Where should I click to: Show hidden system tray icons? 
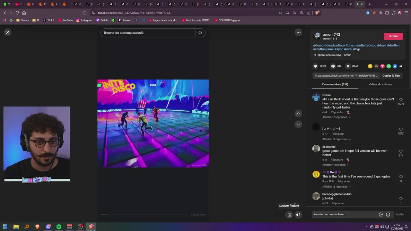[367, 227]
